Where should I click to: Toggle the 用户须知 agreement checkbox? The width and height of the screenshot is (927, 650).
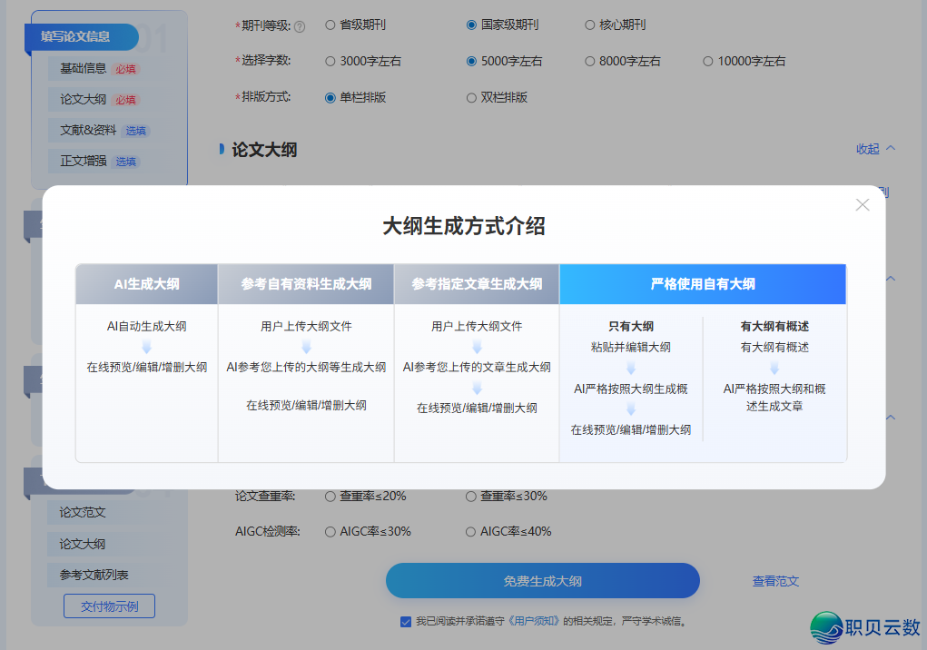pyautogui.click(x=406, y=622)
